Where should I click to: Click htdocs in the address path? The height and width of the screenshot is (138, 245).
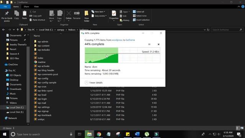pos(72,30)
